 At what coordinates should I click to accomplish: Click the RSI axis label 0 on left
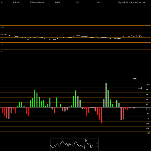[2, 52]
